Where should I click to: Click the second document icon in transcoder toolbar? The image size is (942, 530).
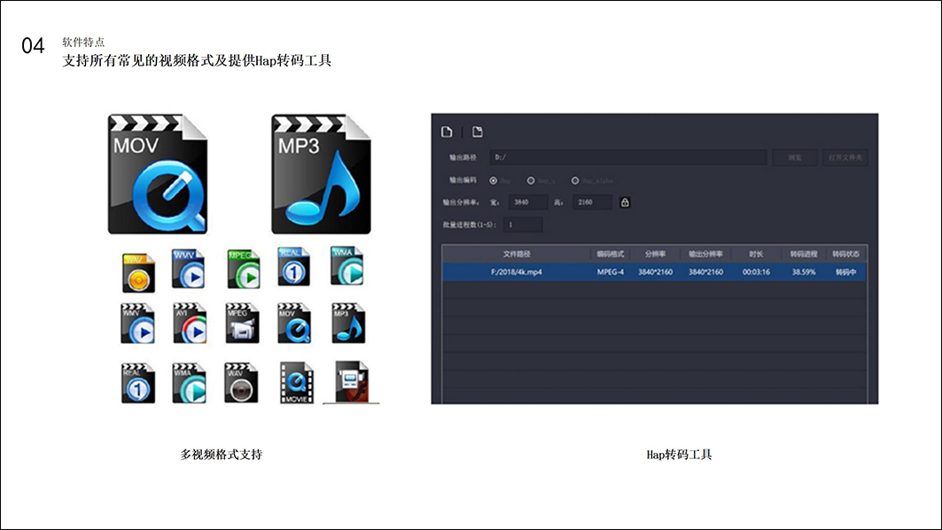pyautogui.click(x=478, y=132)
